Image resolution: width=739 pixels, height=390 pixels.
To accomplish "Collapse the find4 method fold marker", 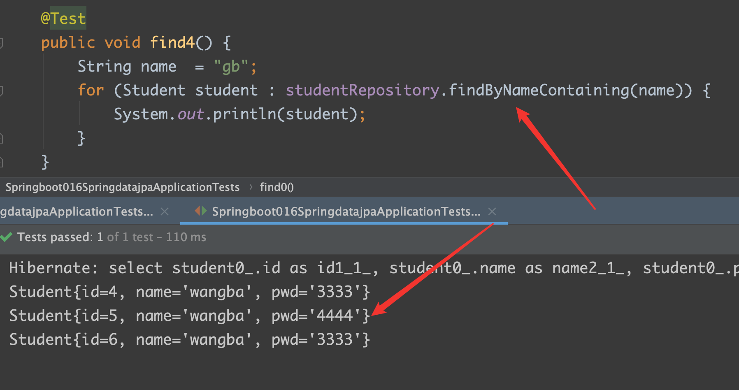I will (1, 43).
